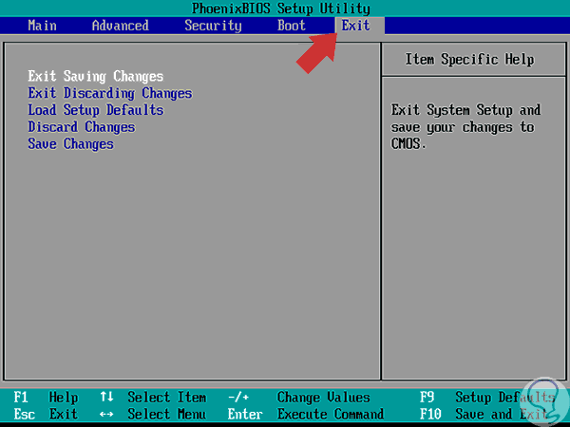Click the -/+ Change Values hint

pos(299,398)
